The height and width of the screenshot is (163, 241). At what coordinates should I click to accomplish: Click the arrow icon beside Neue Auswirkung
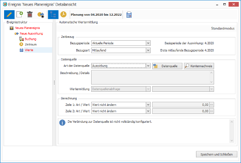point(16,33)
